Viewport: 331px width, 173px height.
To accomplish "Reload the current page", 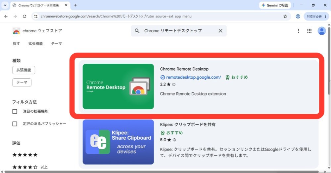I will [x=24, y=17].
